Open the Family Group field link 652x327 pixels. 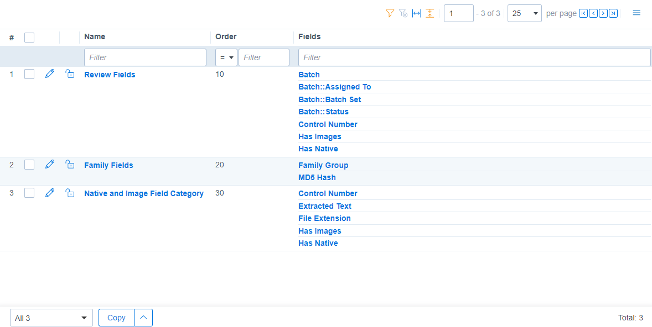[x=323, y=165]
